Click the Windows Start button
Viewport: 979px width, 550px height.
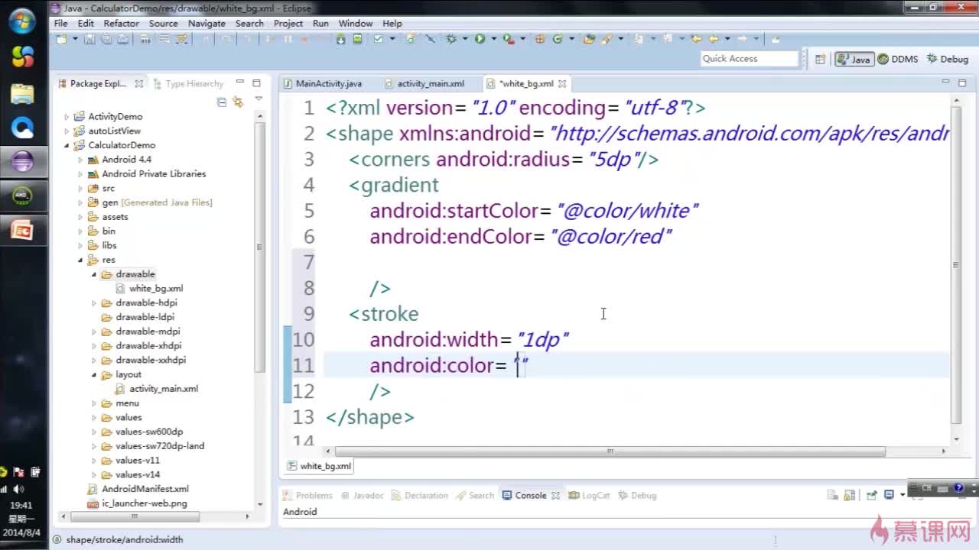point(22,21)
